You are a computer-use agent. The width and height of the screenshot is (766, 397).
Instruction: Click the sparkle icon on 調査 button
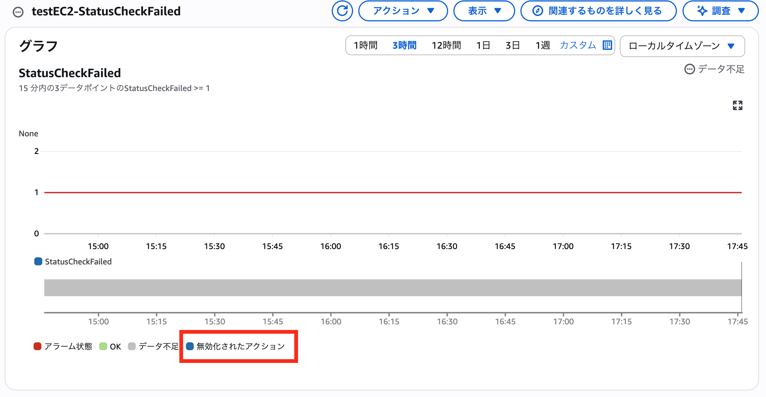coord(702,11)
